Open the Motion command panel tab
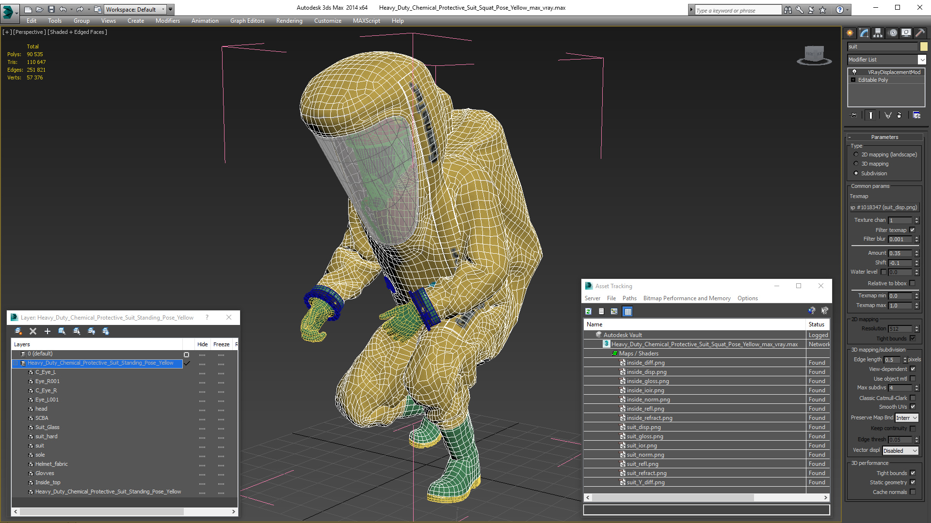Screen dimensions: 931x523 (x=893, y=33)
